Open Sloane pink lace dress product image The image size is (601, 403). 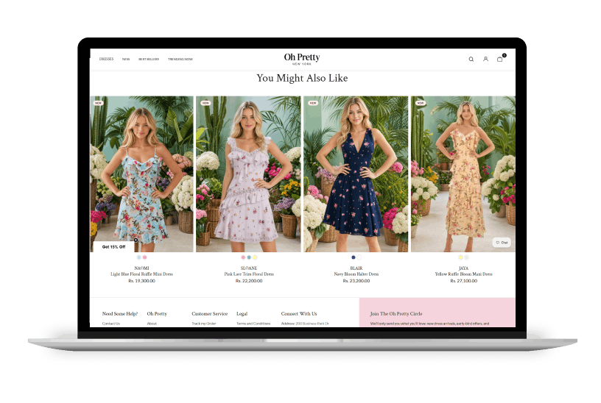[x=248, y=174]
